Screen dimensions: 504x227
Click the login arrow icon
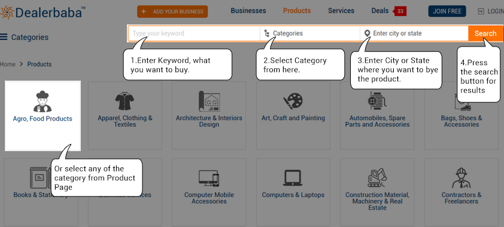point(481,11)
